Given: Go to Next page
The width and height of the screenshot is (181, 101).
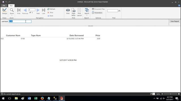Looking at the screenshot, I should click(38, 11).
